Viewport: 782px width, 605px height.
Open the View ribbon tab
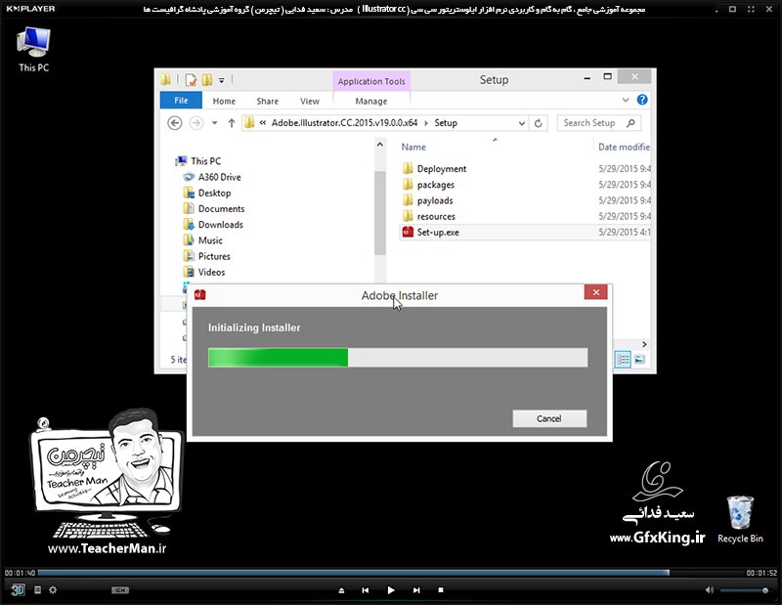(310, 101)
